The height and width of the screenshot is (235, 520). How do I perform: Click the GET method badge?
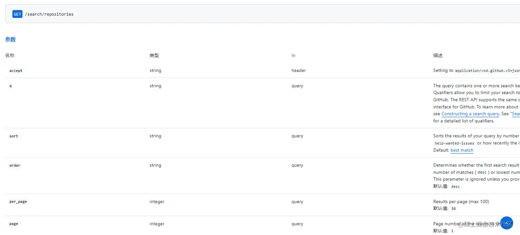tap(17, 14)
